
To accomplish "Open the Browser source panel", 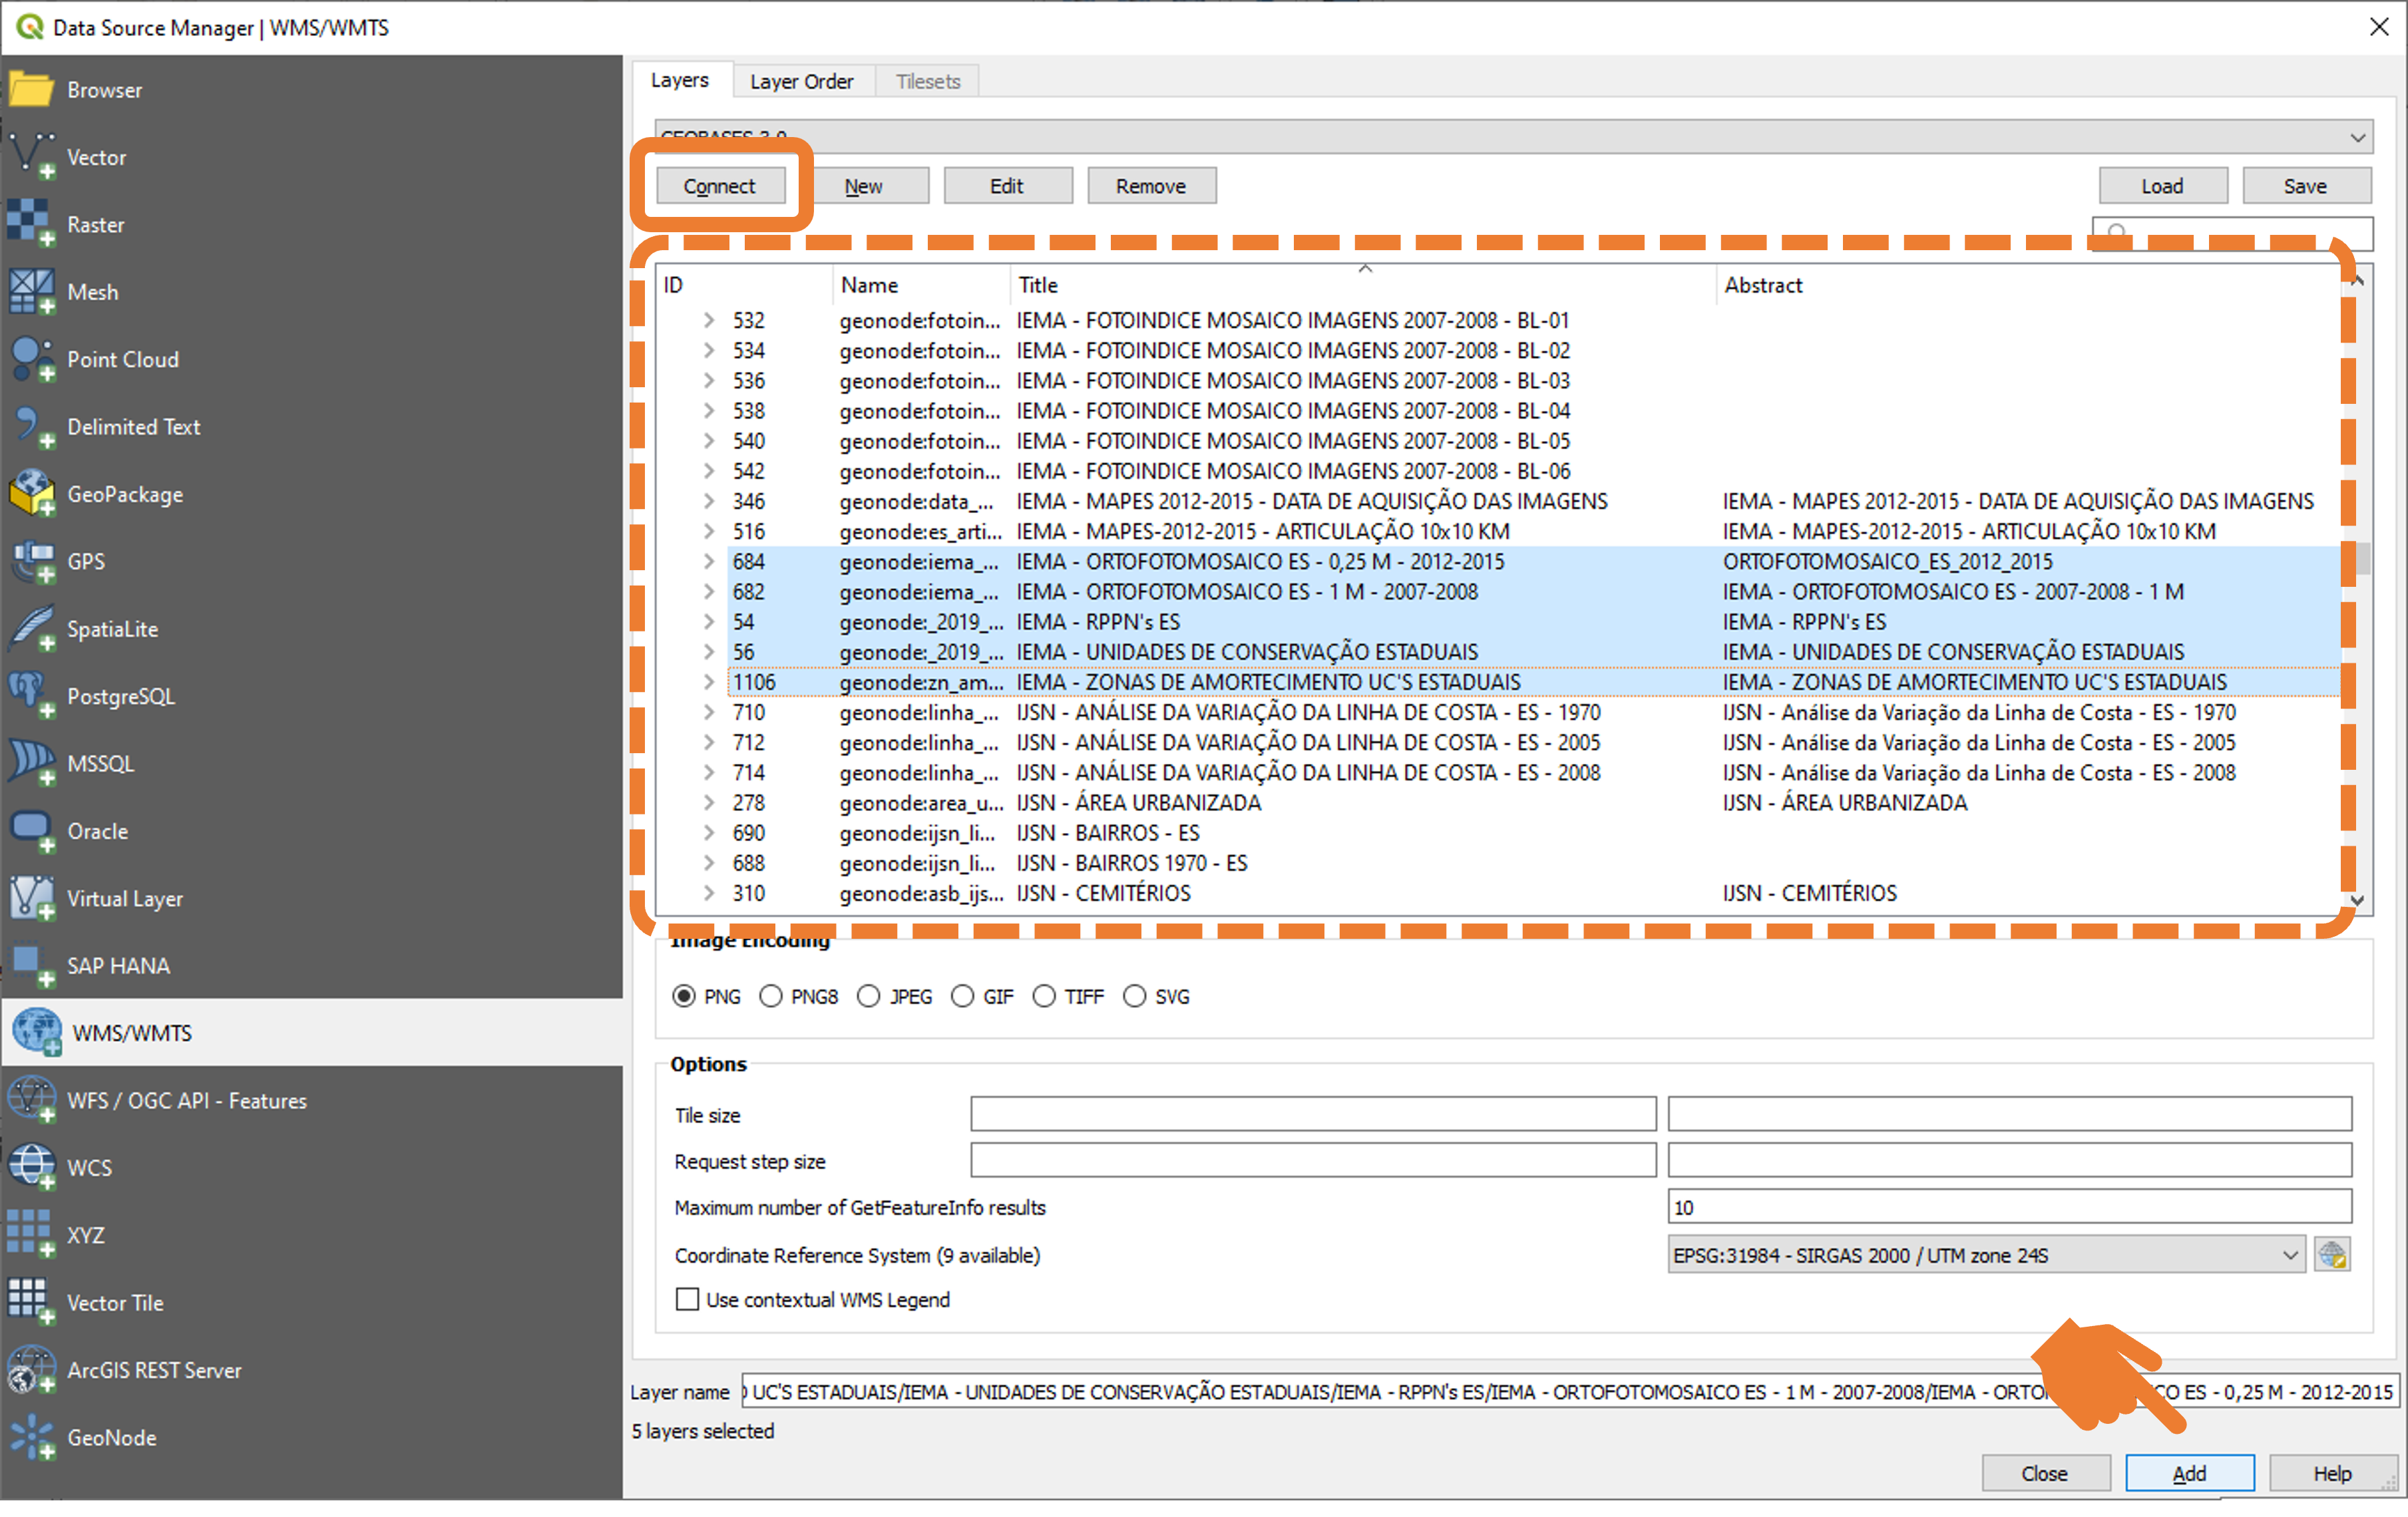I will click(x=311, y=90).
